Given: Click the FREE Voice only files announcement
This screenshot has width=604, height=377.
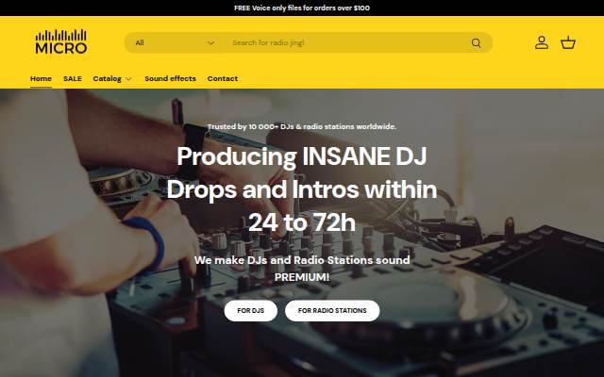Looking at the screenshot, I should 302,8.
